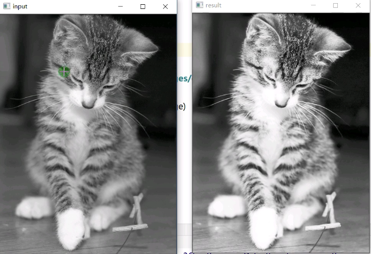
Task: Click the input window title text
Action: click(x=20, y=6)
